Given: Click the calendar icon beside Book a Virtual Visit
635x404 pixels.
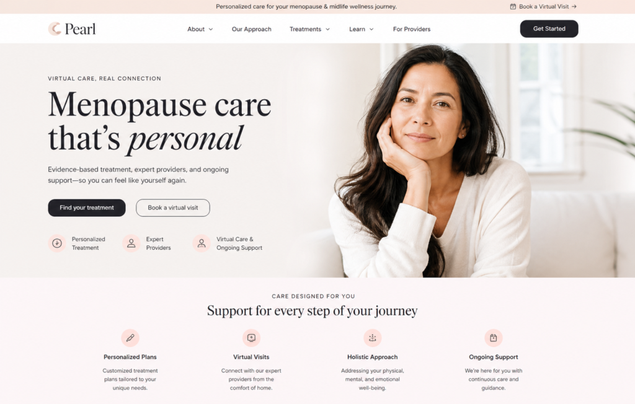Looking at the screenshot, I should tap(513, 6).
